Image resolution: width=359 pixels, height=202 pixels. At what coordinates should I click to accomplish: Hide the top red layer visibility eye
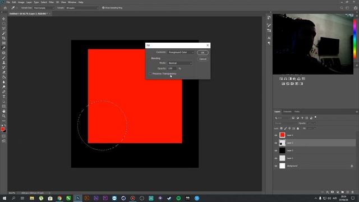pyautogui.click(x=276, y=135)
